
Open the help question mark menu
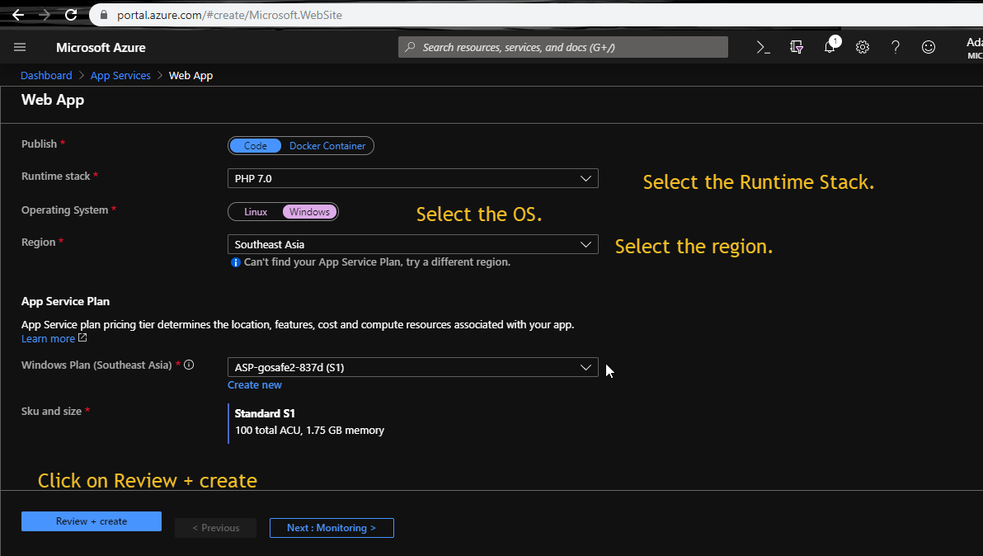point(896,47)
